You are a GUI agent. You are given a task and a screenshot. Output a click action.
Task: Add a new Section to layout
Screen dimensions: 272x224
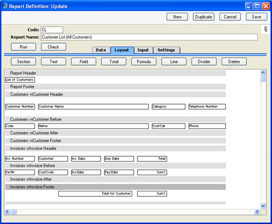click(x=24, y=62)
